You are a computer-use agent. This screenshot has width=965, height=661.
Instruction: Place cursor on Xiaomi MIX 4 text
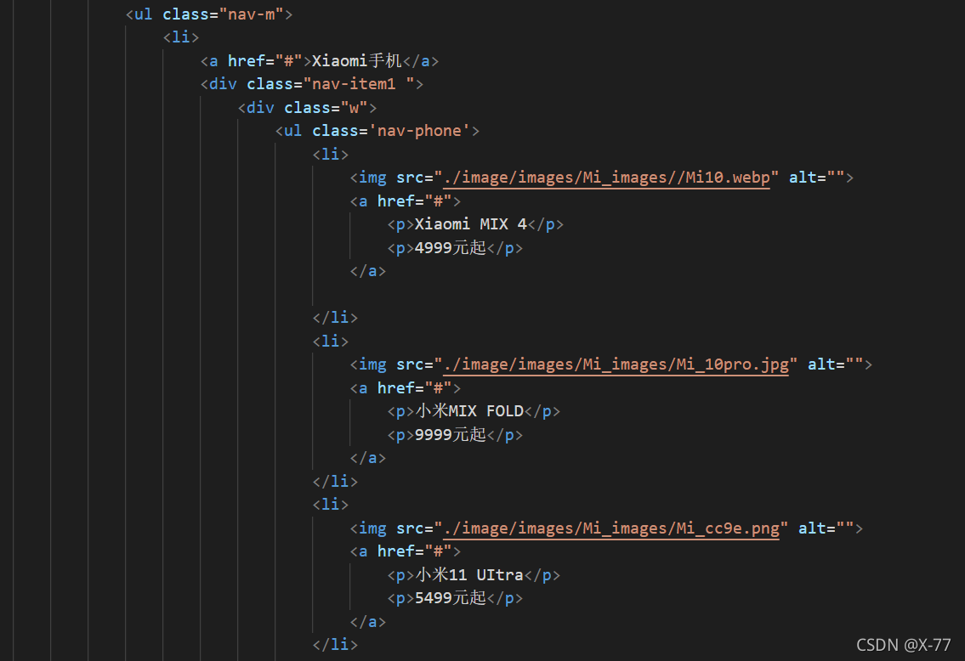[x=471, y=224]
